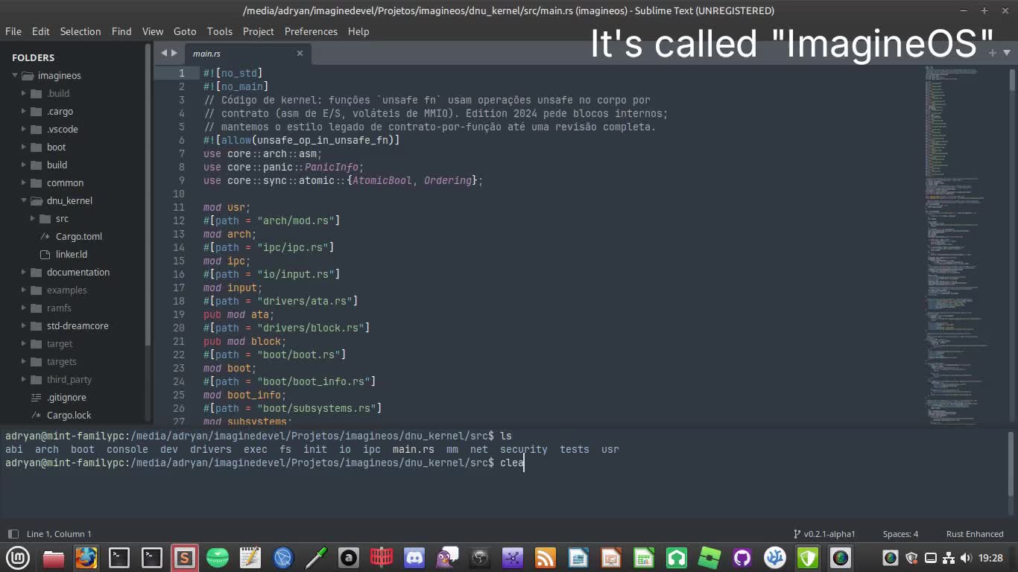
Task: Launch LibreOffice Impress from the taskbar
Action: [x=610, y=557]
